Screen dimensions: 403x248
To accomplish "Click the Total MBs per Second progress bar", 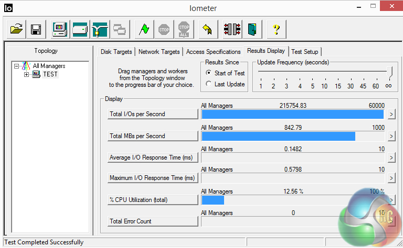I will click(293, 137).
